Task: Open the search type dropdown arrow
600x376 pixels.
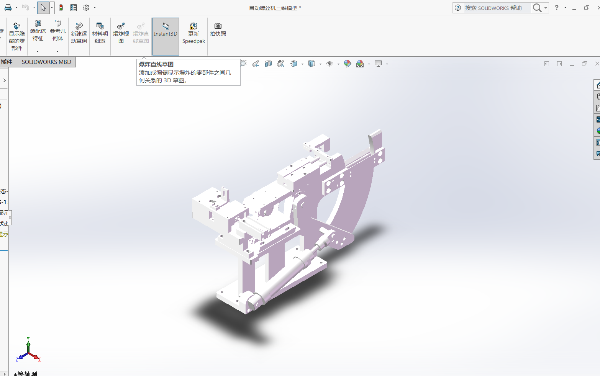Action: [x=546, y=8]
